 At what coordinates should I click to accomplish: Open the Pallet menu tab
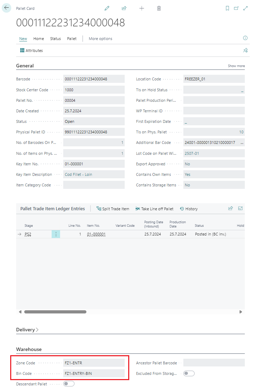click(x=72, y=39)
